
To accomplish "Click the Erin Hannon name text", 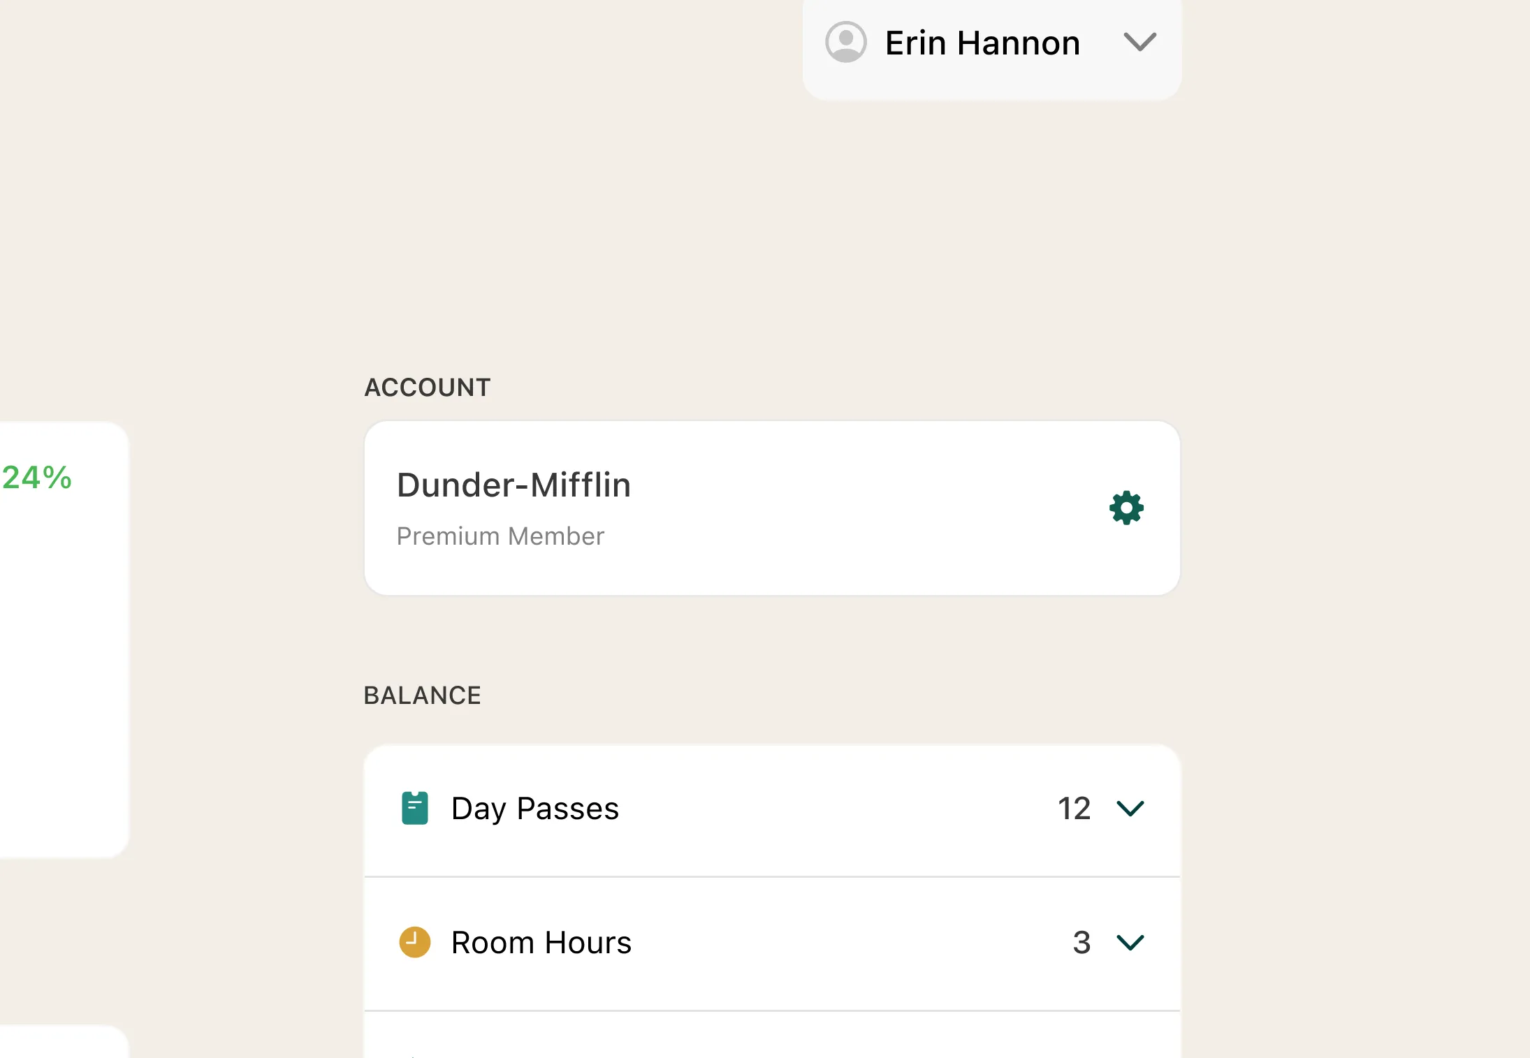I will click(982, 43).
